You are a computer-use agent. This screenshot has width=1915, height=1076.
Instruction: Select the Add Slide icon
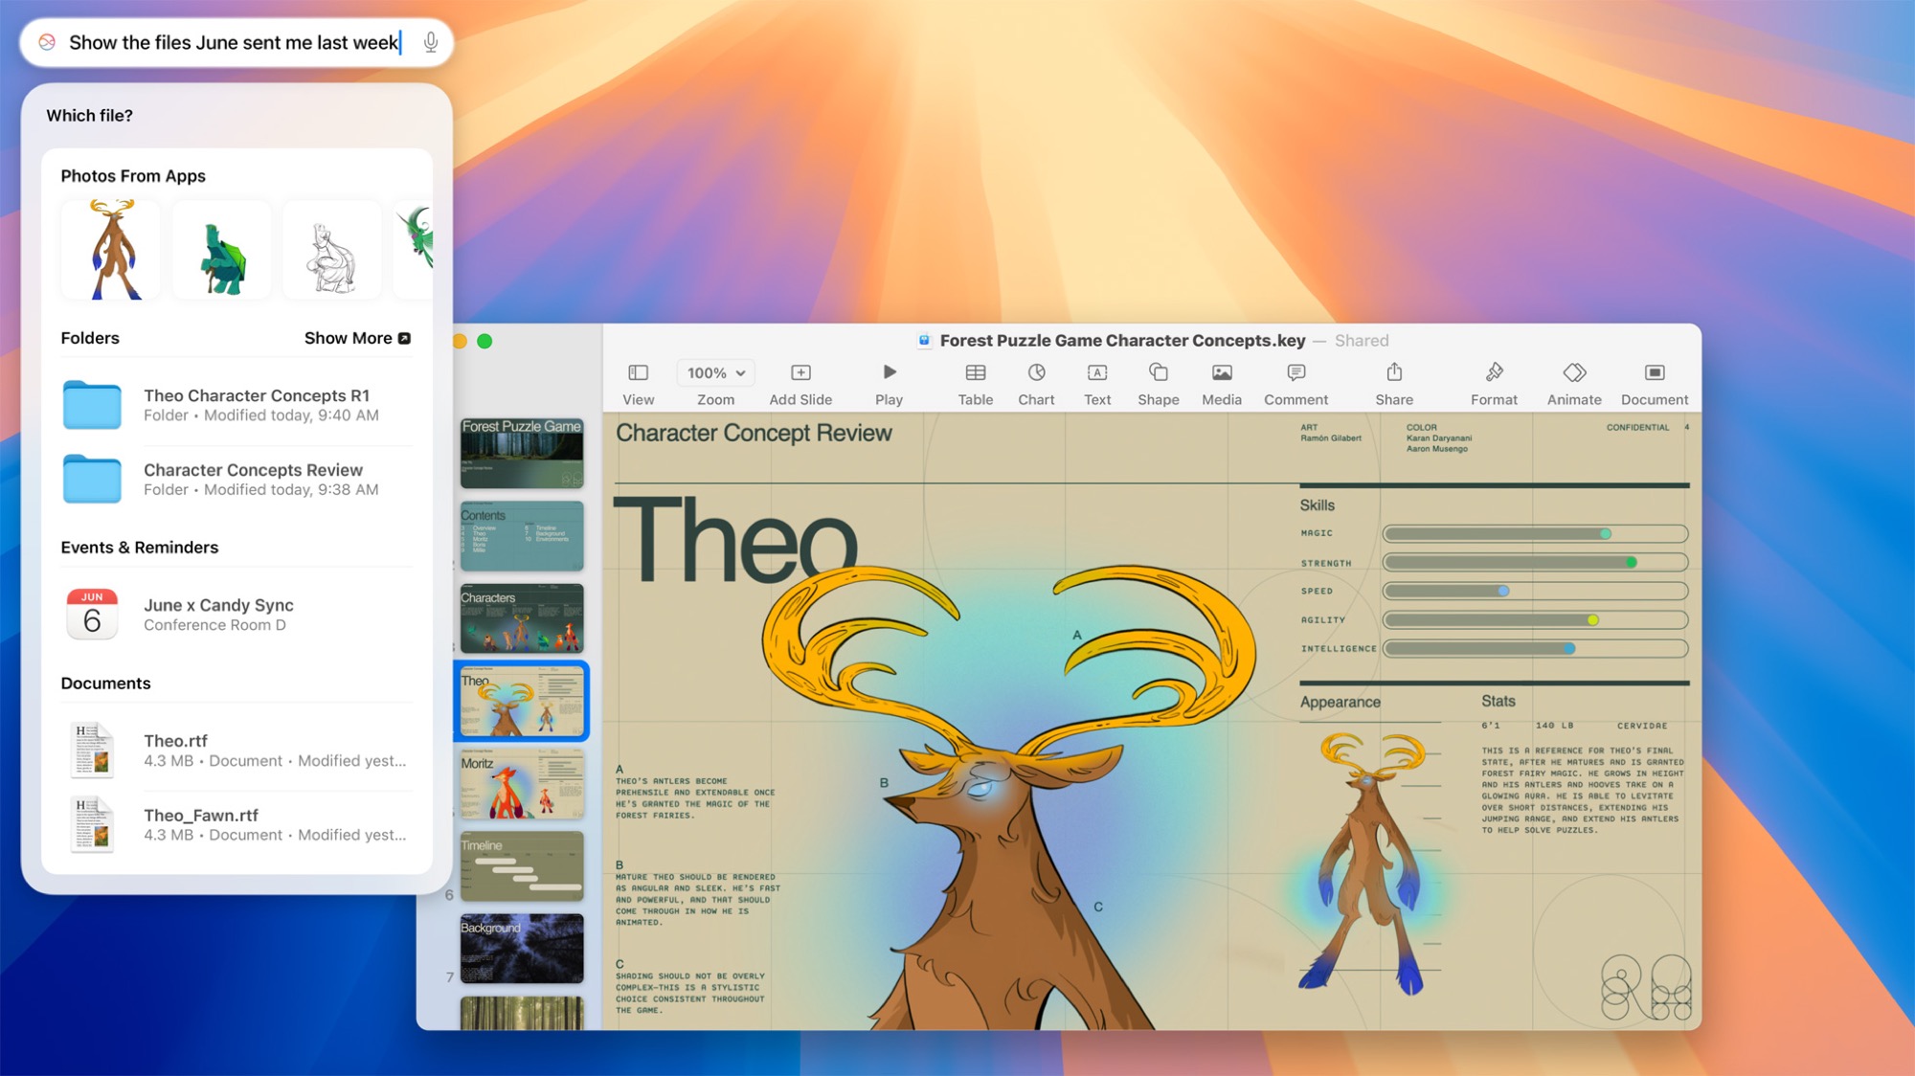[x=800, y=373]
